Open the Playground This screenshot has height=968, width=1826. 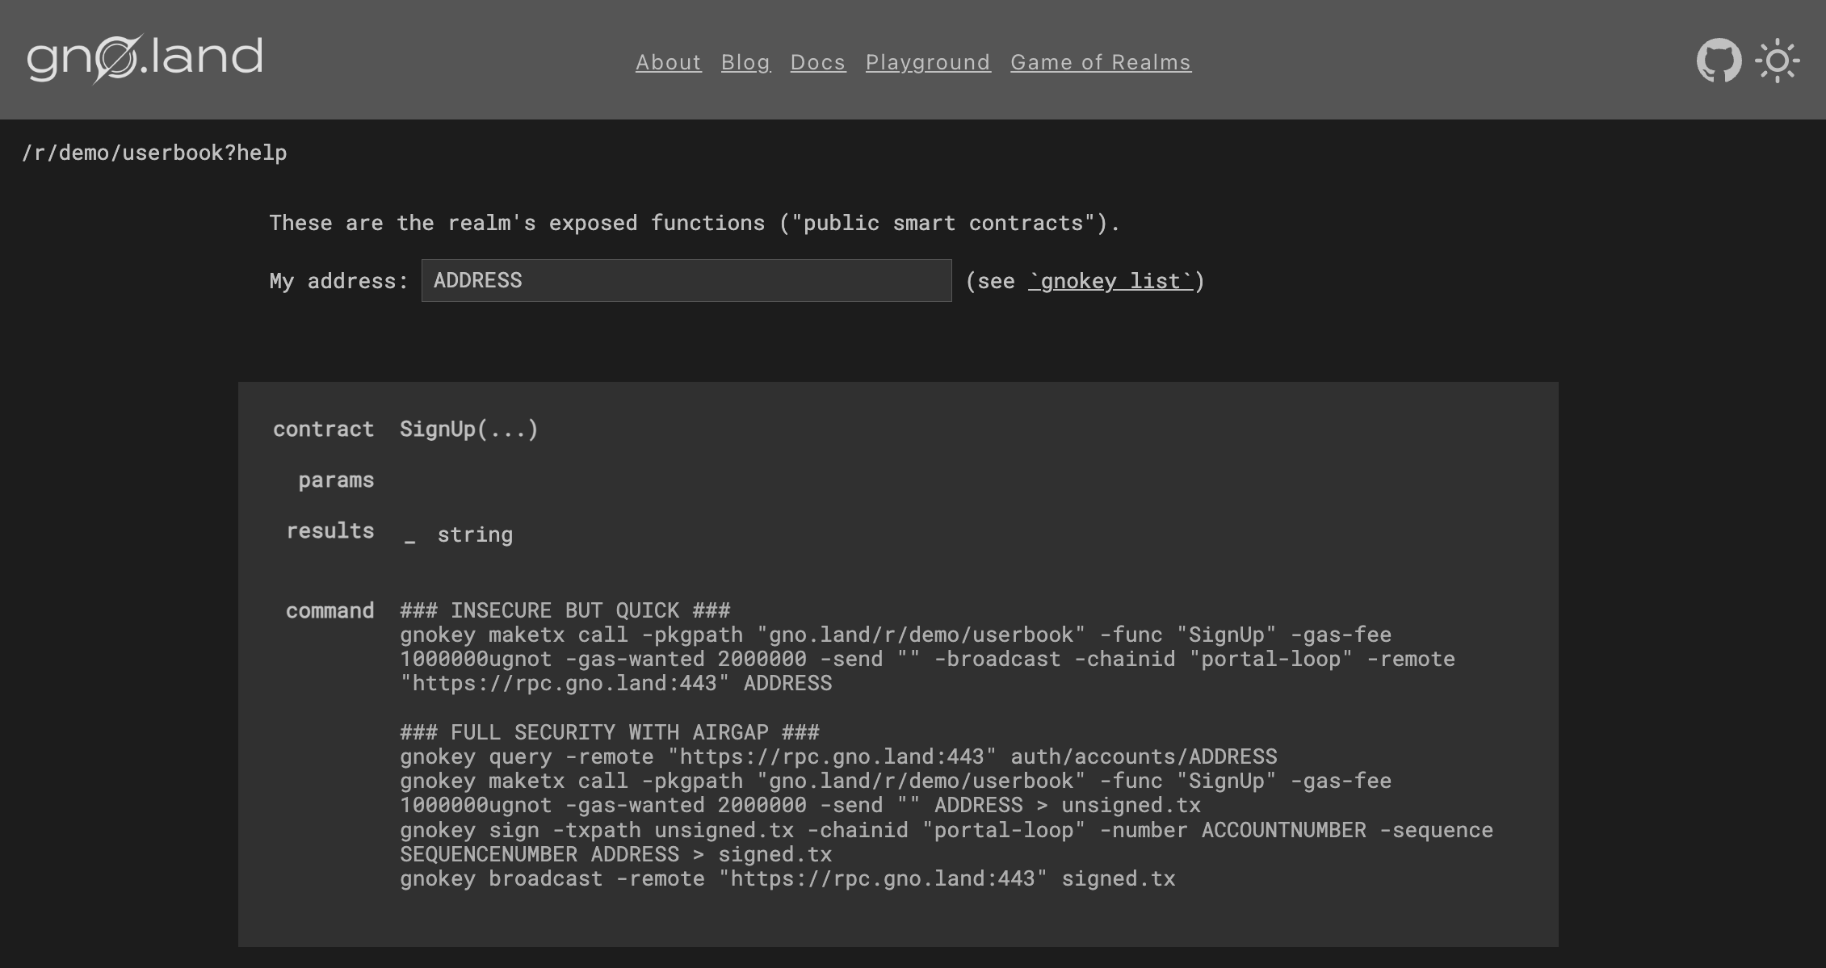[x=927, y=62]
